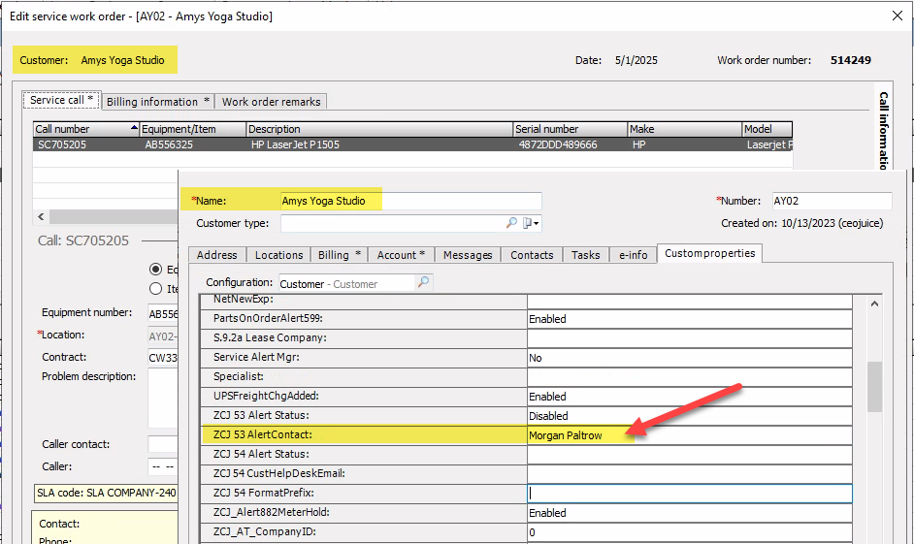Viewport: 914px width, 544px height.
Task: Click ZCJ 53 AlertContact value Morgan Paltrow
Action: (x=690, y=435)
